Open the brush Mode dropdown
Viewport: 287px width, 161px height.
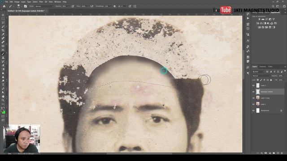click(44, 6)
